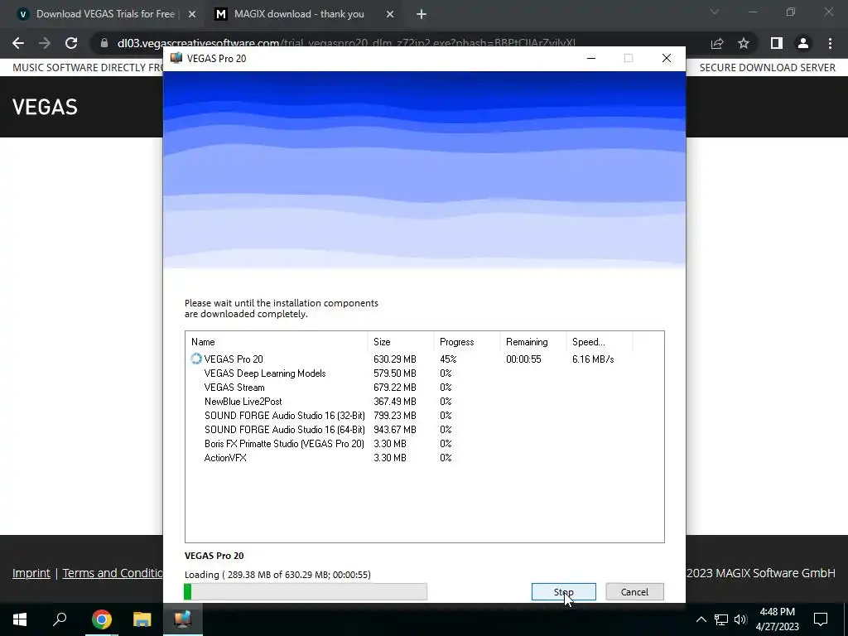Reload the Chrome page
Screen dimensions: 848x636
(x=71, y=43)
